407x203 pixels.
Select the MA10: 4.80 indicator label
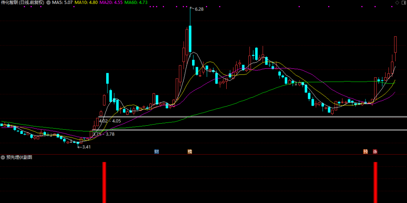pyautogui.click(x=86, y=2)
